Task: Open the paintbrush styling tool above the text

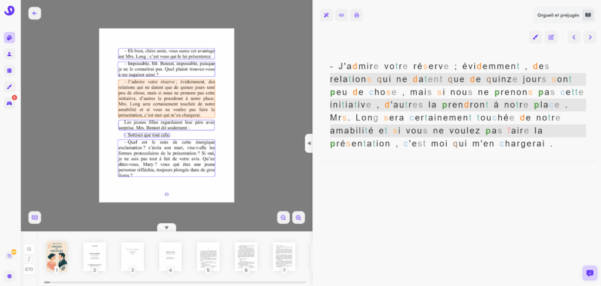Action: [535, 38]
